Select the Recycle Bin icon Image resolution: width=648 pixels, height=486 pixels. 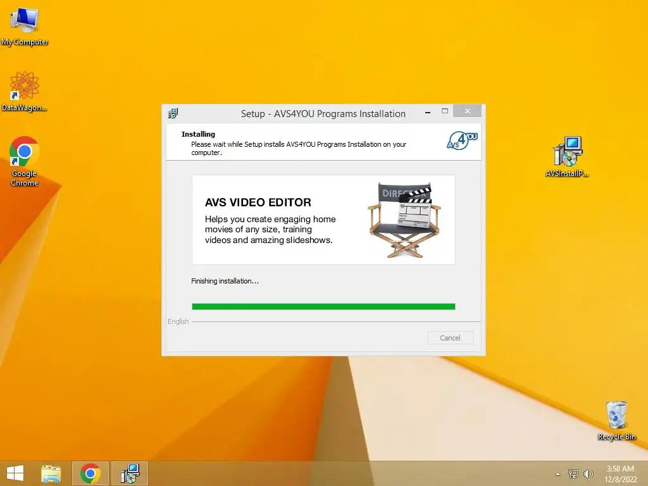point(616,421)
